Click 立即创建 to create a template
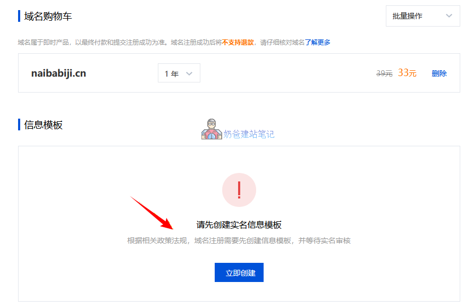The width and height of the screenshot is (473, 307). click(x=239, y=272)
